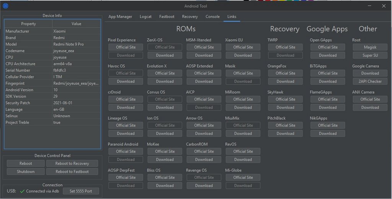The width and height of the screenshot is (392, 199).
Task: Download Bliss OS ROM
Action: [165, 186]
